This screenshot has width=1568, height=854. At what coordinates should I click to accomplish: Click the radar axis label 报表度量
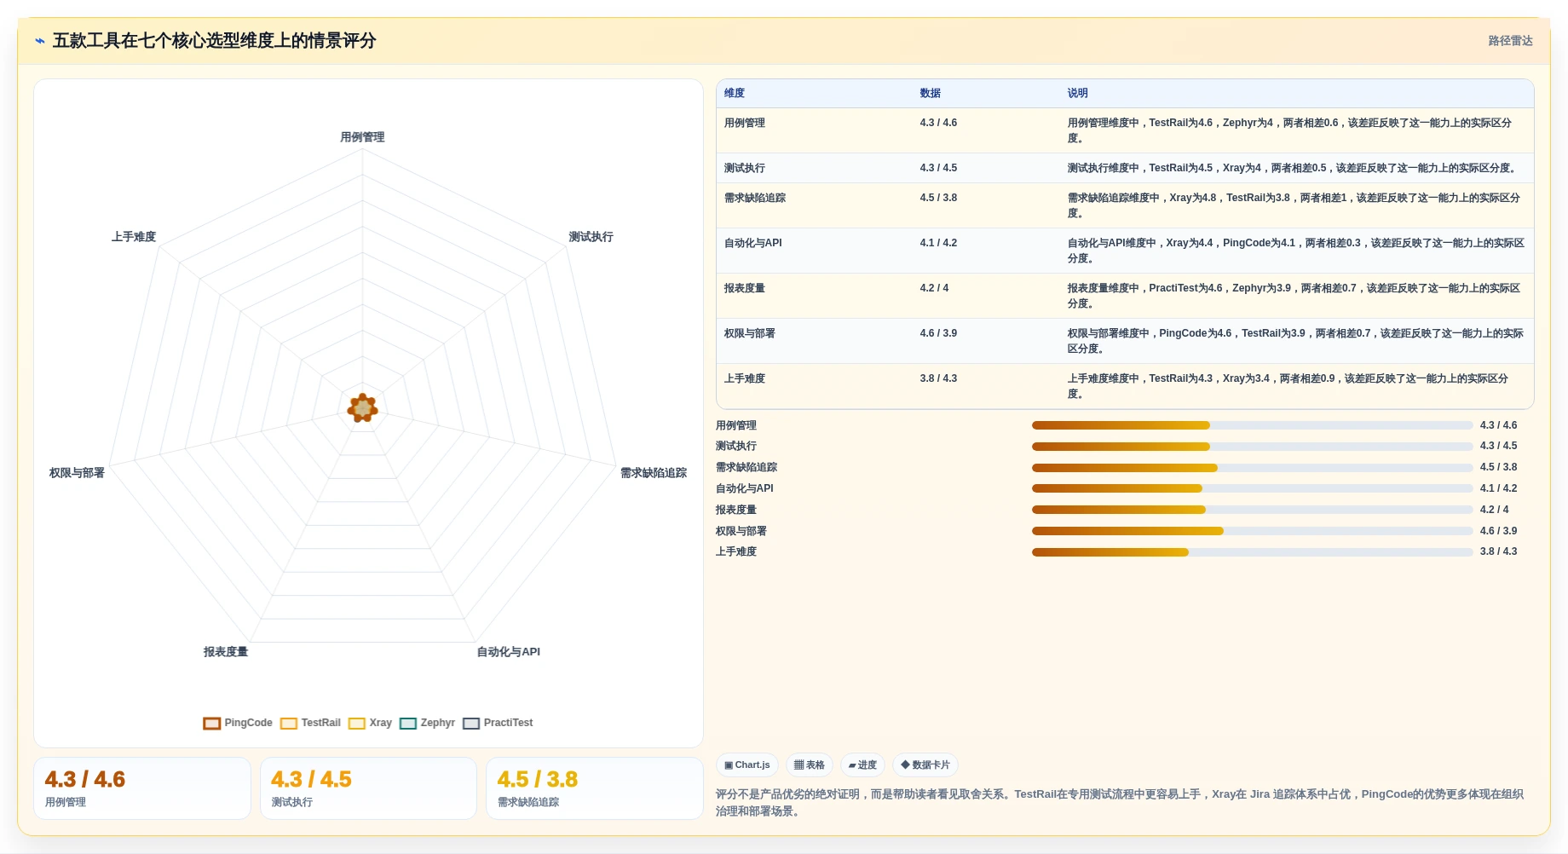point(226,652)
